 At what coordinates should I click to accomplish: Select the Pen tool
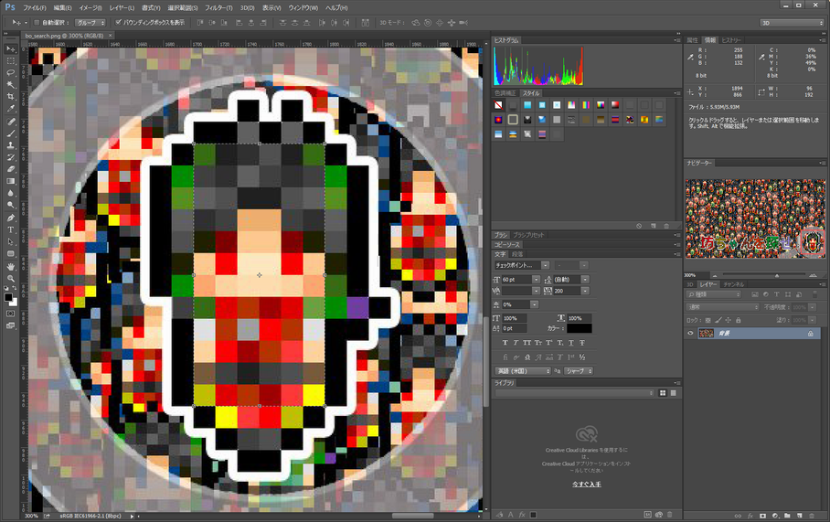click(x=11, y=218)
